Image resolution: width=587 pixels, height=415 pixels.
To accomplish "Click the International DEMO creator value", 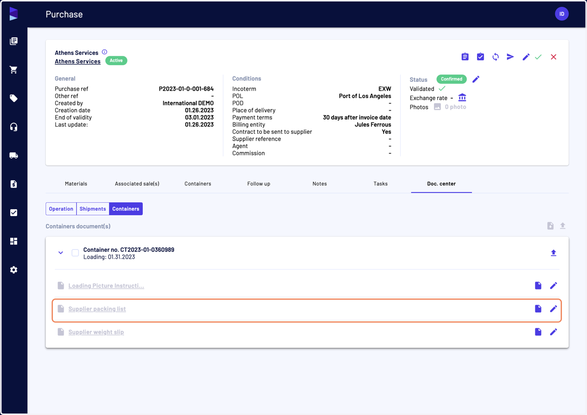I will (188, 103).
